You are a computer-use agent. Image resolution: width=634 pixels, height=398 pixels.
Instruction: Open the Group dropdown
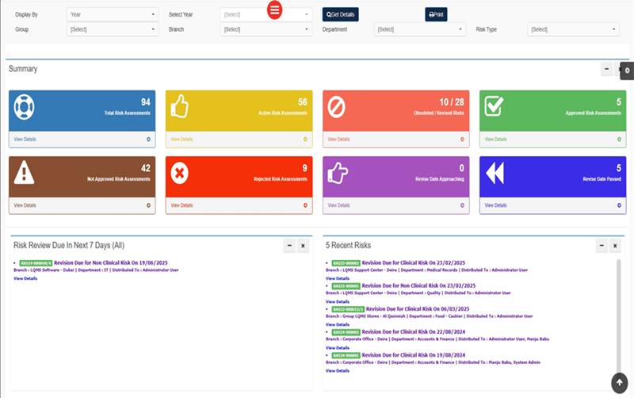pyautogui.click(x=113, y=29)
